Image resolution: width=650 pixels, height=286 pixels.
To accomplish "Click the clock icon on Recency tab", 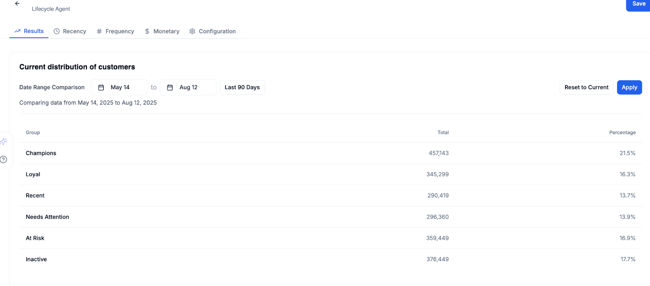I will click(57, 31).
